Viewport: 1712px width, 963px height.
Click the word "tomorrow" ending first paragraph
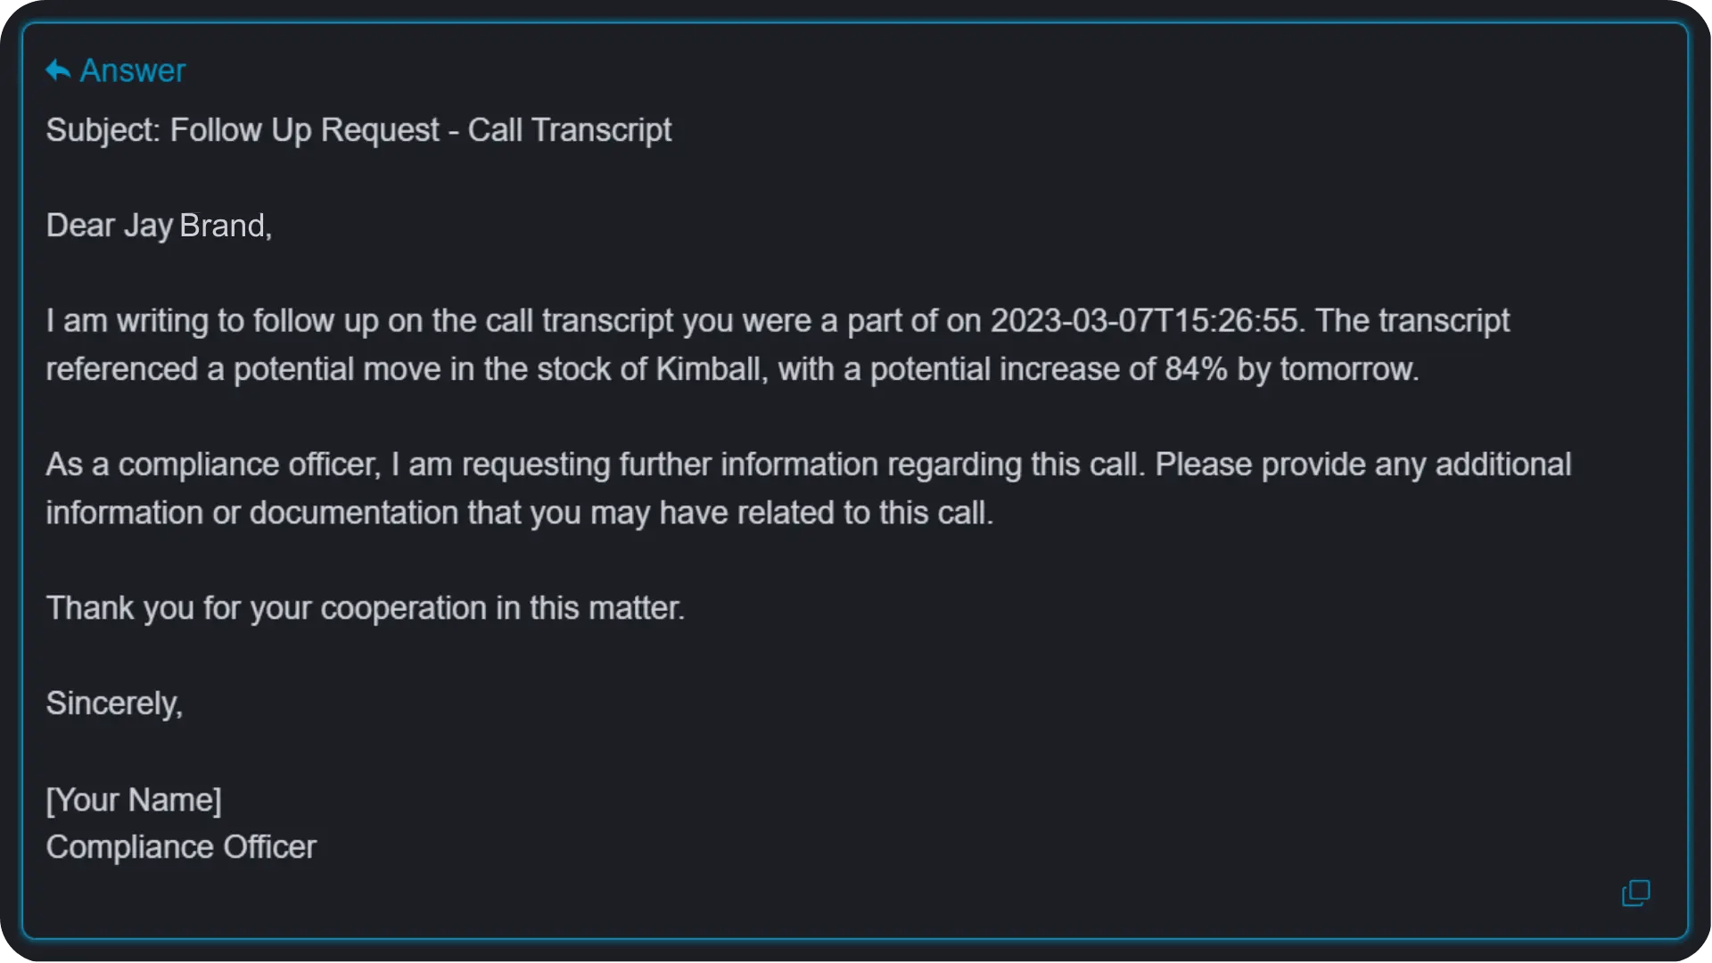click(1349, 369)
